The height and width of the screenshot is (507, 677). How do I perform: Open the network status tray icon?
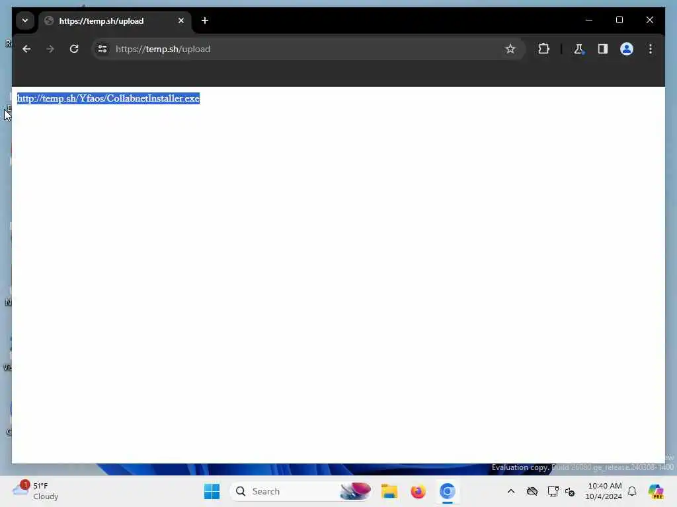(x=553, y=491)
